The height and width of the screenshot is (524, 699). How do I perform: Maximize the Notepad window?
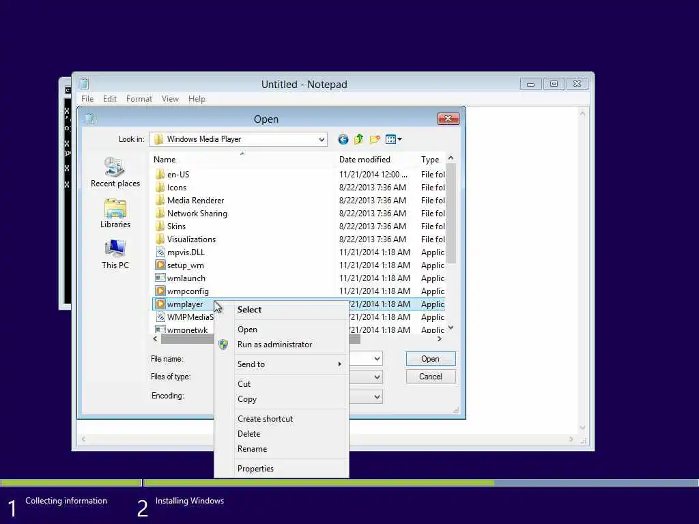554,84
